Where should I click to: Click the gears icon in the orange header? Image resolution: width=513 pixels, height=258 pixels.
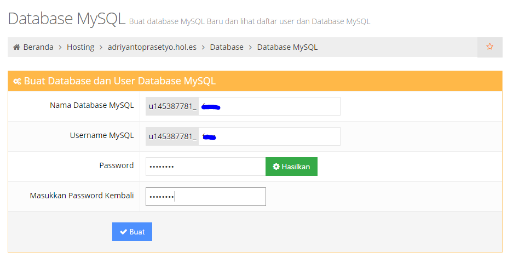coord(17,81)
